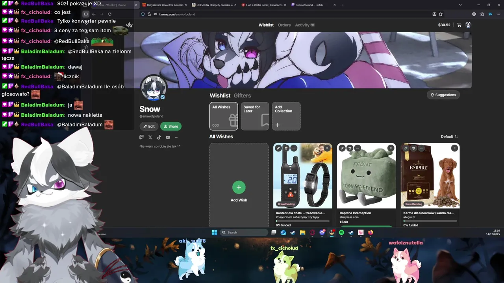Screen dimensions: 504x283
Task: Click Add Collection card
Action: 286,116
